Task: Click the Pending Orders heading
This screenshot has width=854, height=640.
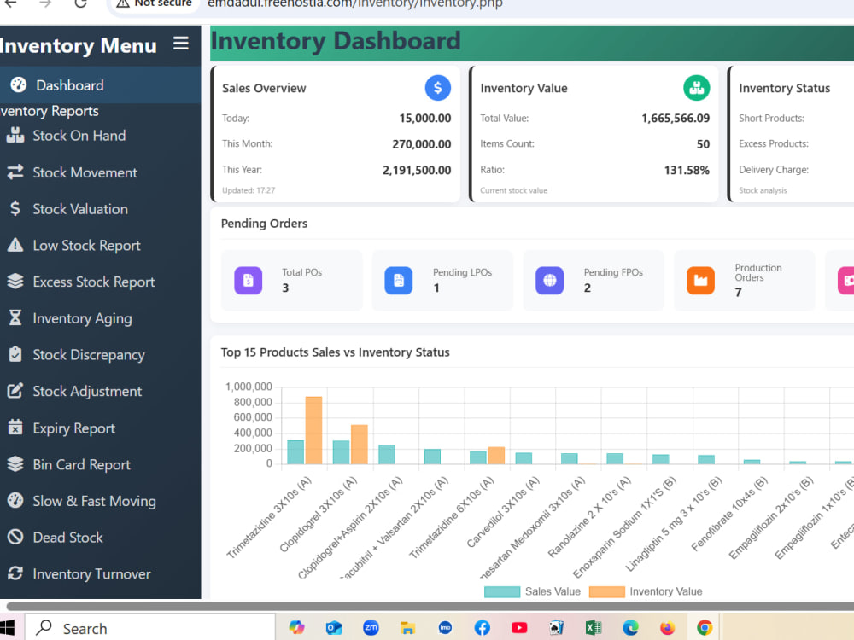Action: 264,223
